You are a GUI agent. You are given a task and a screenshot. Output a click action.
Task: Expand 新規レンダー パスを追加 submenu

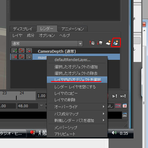[x=77, y=120]
